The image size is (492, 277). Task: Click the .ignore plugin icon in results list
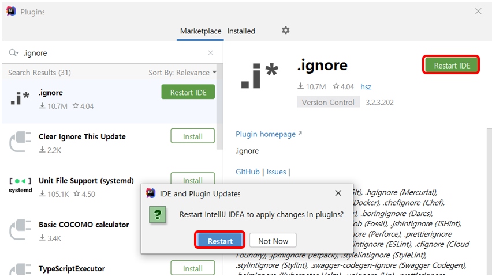[20, 98]
